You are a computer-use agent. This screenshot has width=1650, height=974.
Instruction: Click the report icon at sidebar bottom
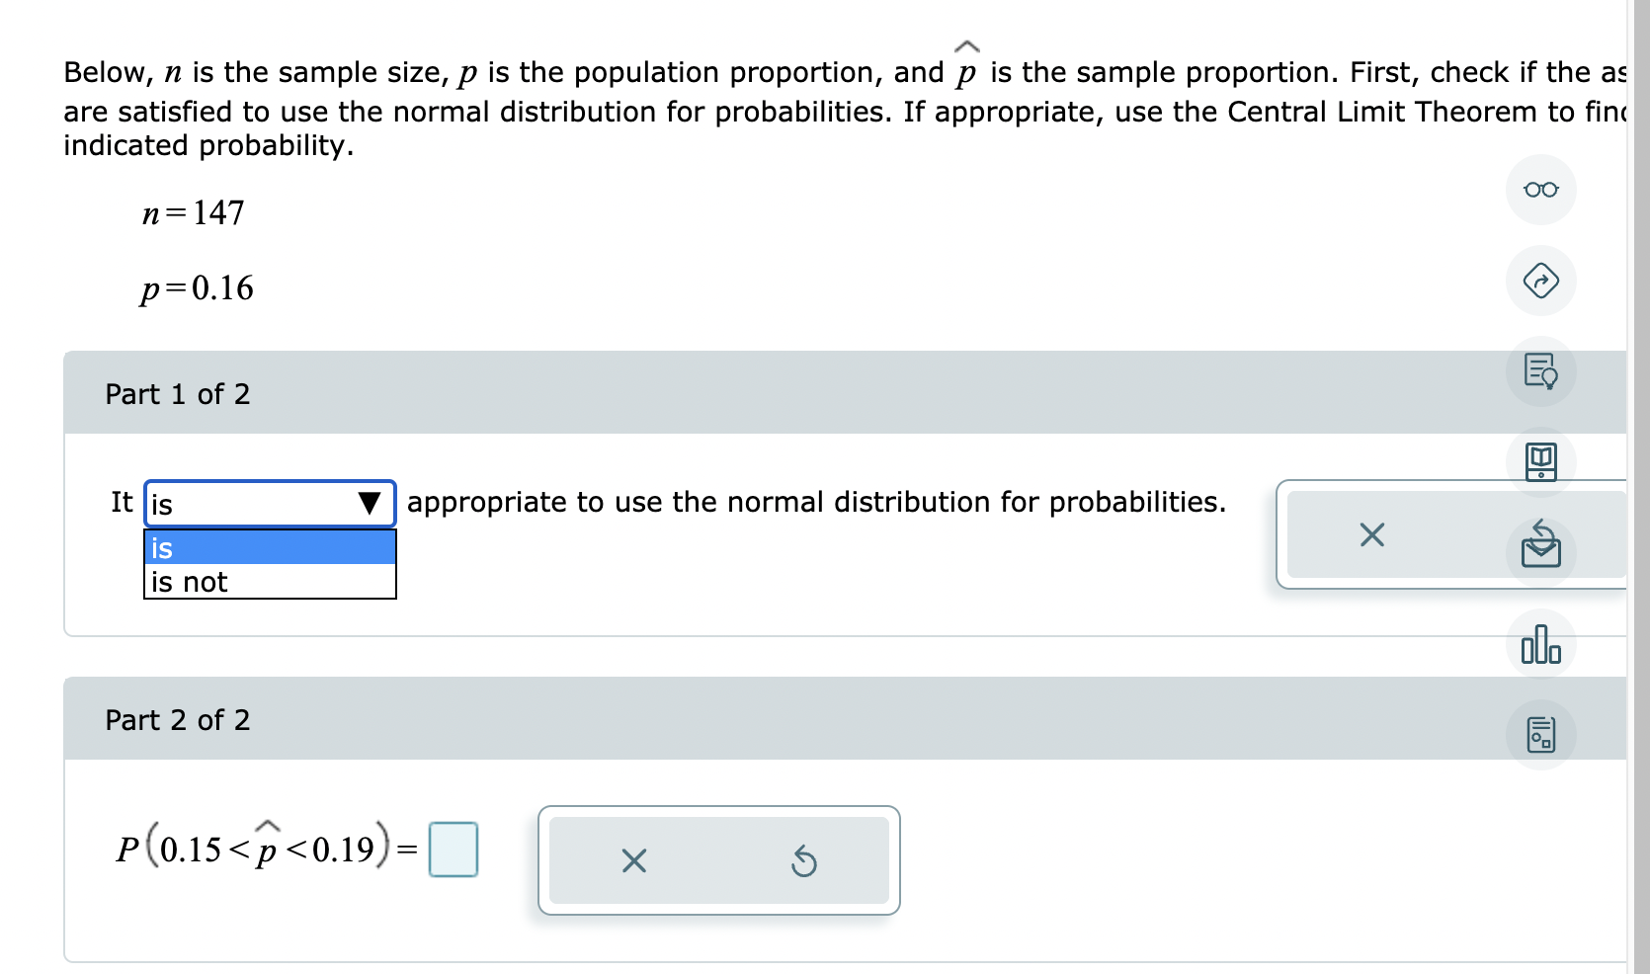(x=1539, y=732)
